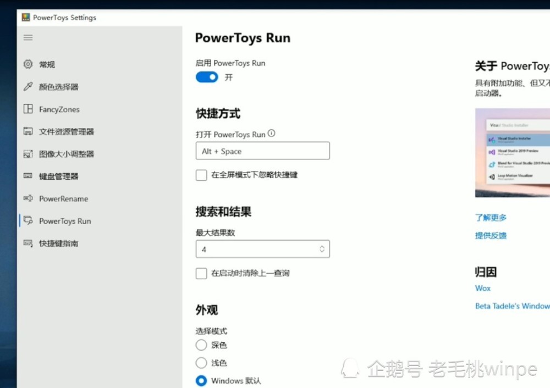Image resolution: width=550 pixels, height=388 pixels.
Task: Click the PowerToys Run sidebar icon
Action: coord(28,220)
